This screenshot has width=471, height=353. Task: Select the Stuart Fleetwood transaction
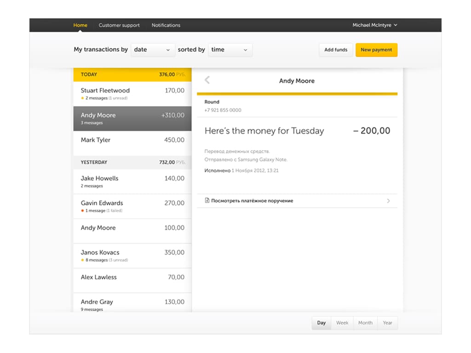coord(132,94)
